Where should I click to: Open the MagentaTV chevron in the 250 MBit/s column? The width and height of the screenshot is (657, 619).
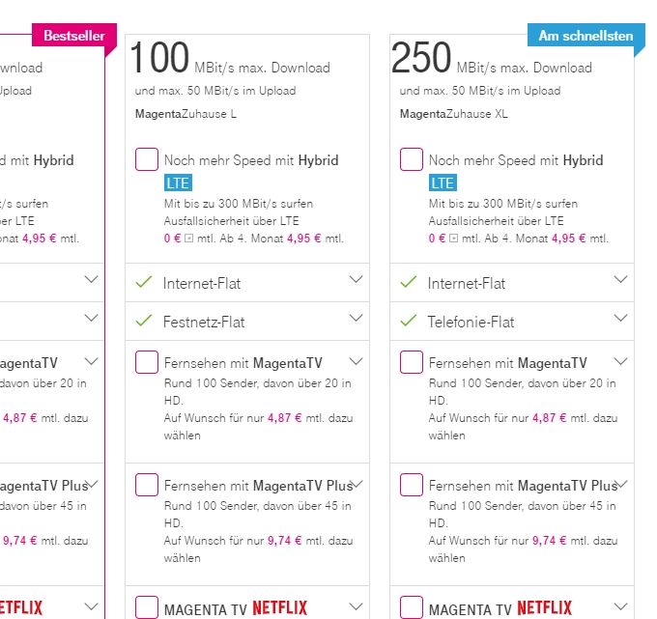[621, 362]
